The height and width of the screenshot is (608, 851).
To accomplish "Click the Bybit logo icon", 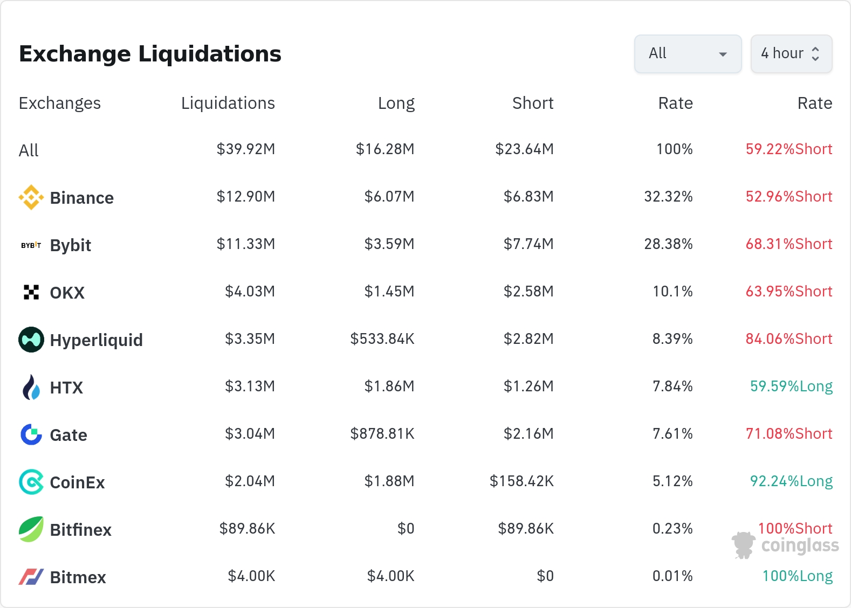I will pyautogui.click(x=31, y=245).
